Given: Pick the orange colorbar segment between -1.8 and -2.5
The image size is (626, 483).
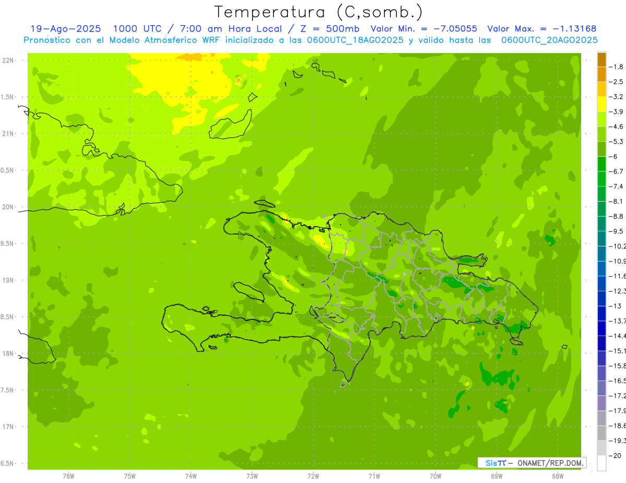Looking at the screenshot, I should [601, 74].
